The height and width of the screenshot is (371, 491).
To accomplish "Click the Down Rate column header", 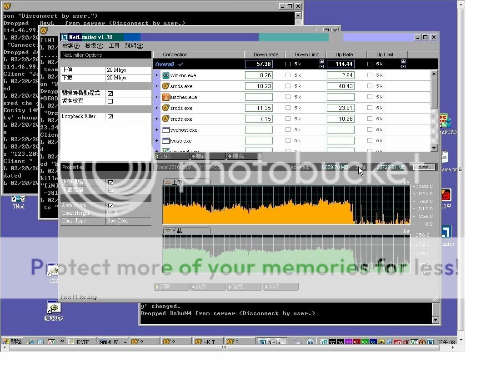I will click(x=264, y=55).
